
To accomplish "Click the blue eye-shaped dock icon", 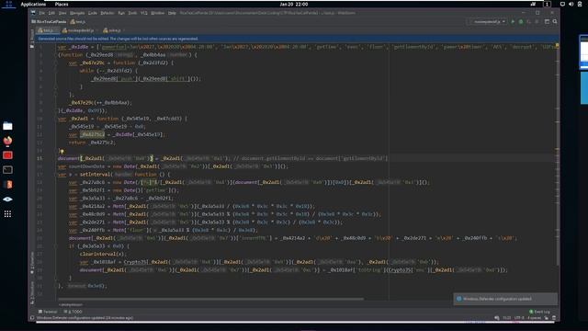I will pyautogui.click(x=7, y=200).
